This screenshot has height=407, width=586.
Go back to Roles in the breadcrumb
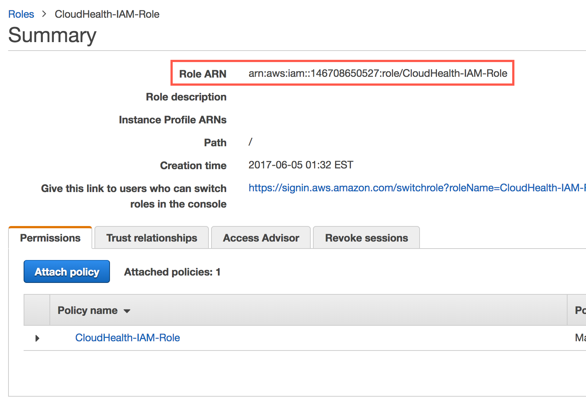[x=21, y=14]
